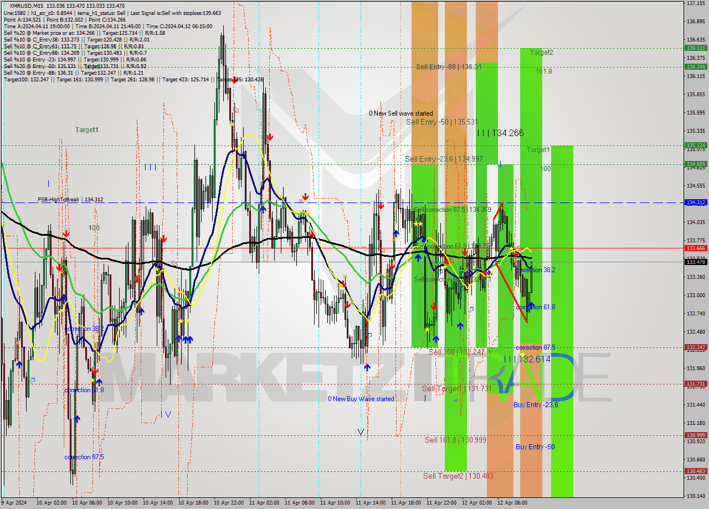Screen dimensions: 709x509
Task: Click the 135.595 price scale value
Action: [x=696, y=113]
